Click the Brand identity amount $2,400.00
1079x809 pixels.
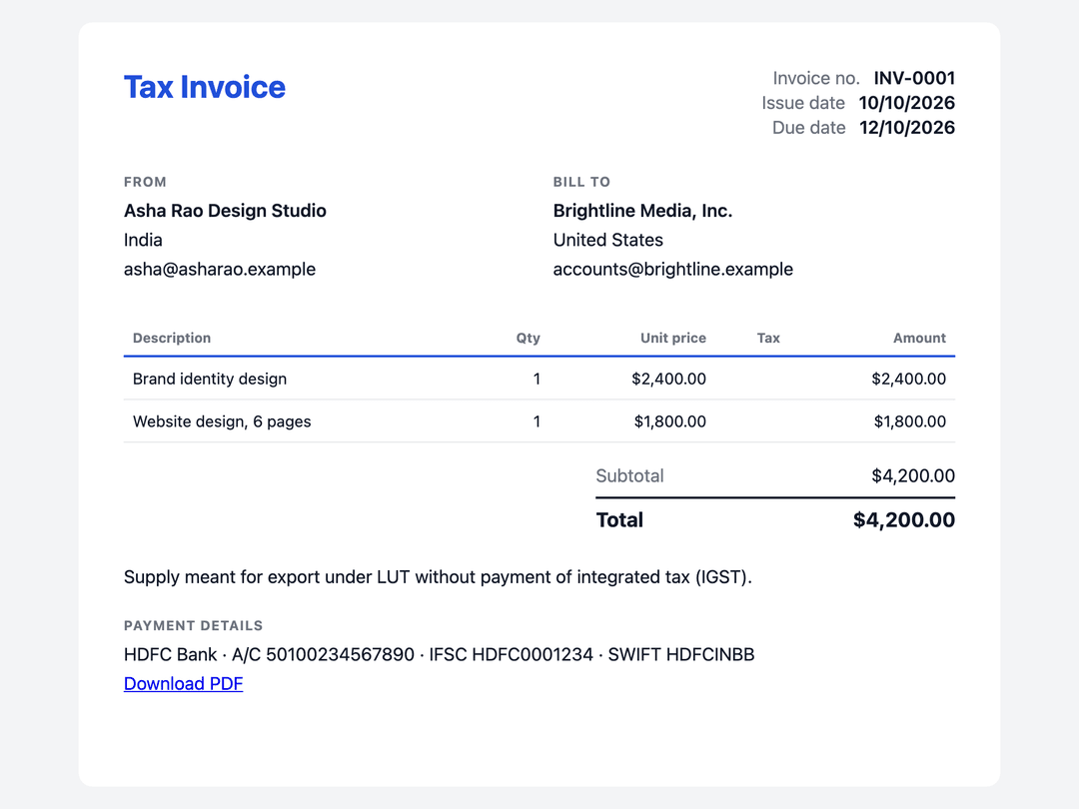[908, 380]
